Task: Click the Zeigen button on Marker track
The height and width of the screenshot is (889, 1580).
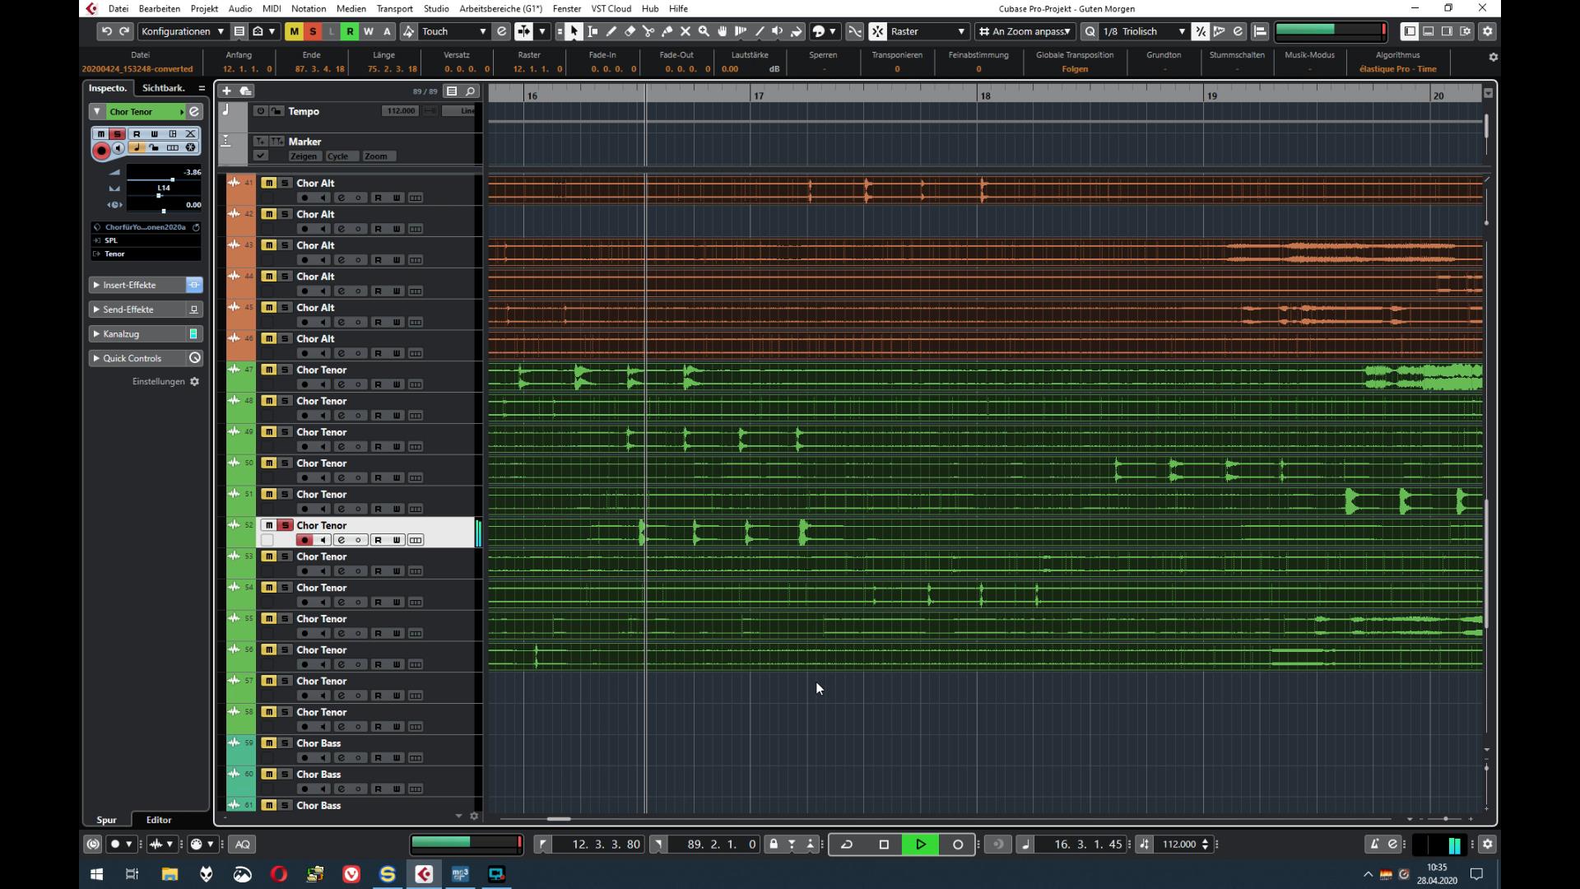Action: click(303, 156)
